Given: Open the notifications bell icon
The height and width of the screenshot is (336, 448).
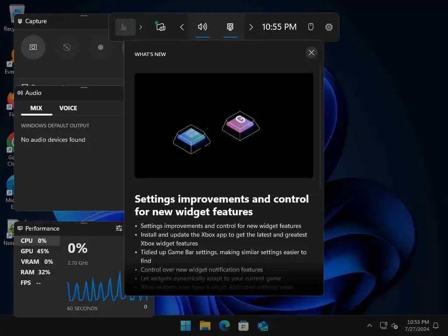Looking at the screenshot, I should 436,325.
